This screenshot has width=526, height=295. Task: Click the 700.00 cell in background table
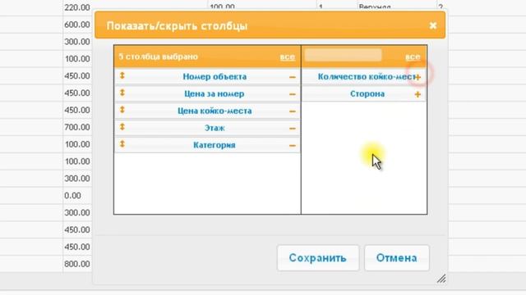77,127
